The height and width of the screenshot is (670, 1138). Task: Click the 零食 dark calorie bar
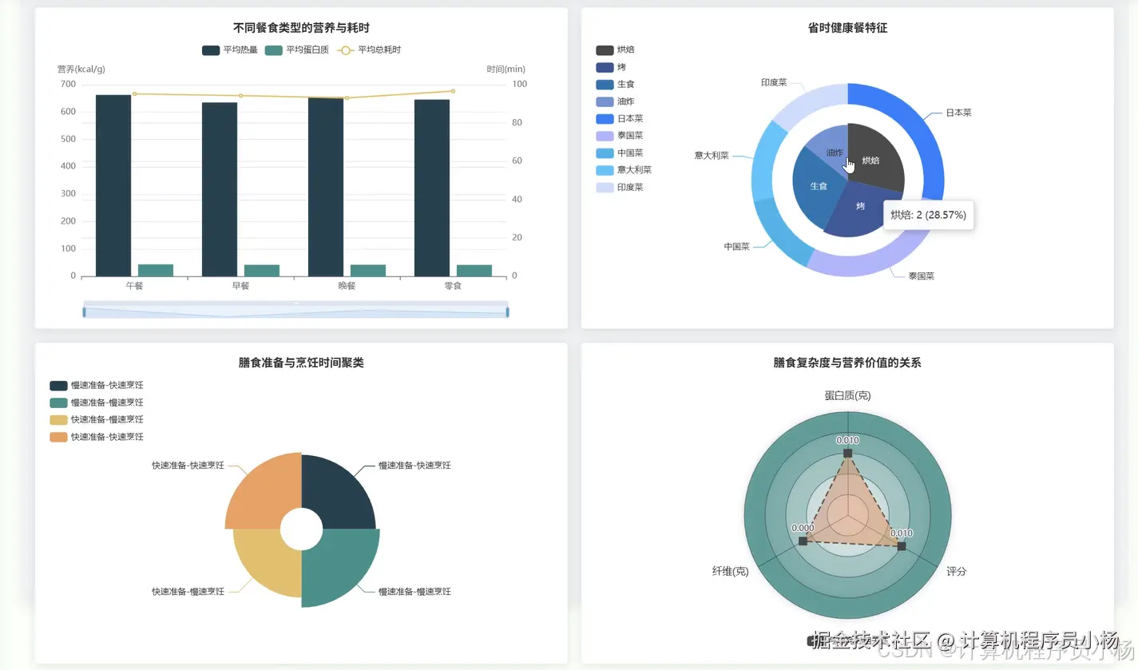coord(432,188)
